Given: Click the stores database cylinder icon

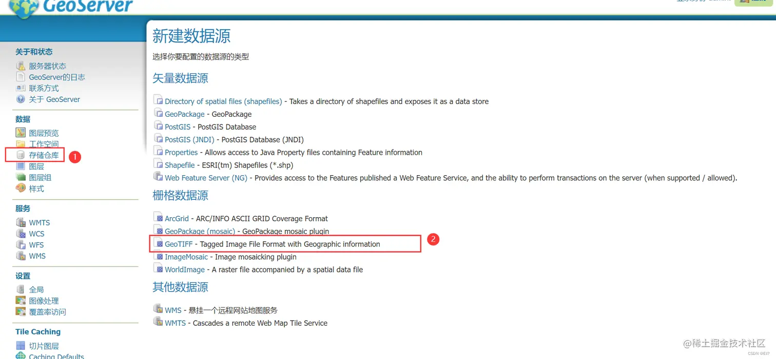Looking at the screenshot, I should [x=21, y=155].
